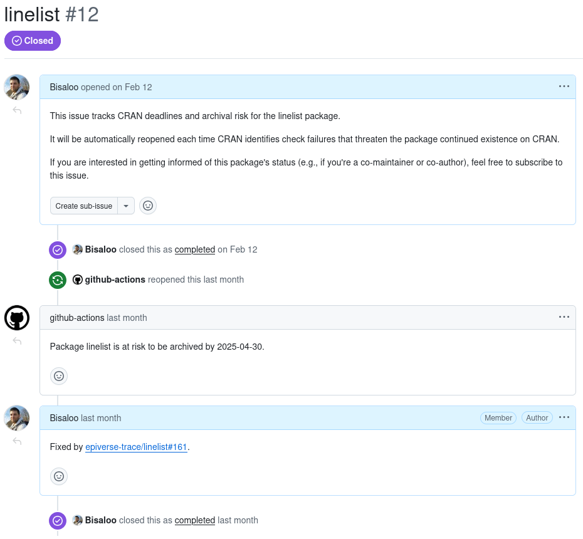Open github-actions profile from reopened event

pos(115,280)
